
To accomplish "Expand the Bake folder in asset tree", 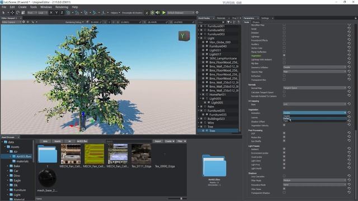I will (7, 166).
